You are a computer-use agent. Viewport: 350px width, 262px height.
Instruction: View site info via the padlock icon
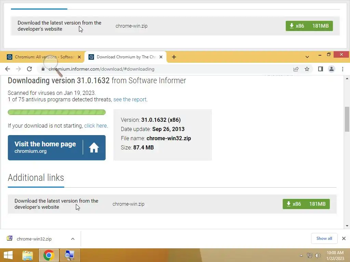point(43,69)
